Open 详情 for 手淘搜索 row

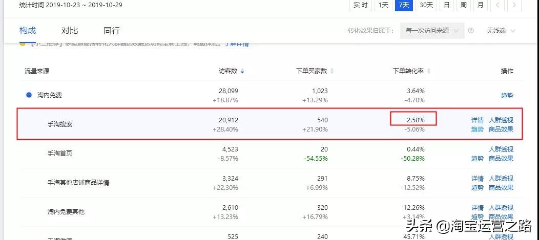click(x=478, y=120)
